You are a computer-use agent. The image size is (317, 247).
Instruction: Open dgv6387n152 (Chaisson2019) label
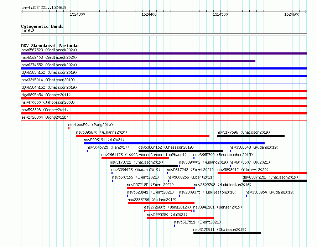270,177
